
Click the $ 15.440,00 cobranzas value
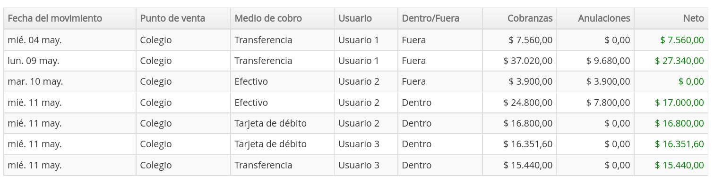coord(528,165)
